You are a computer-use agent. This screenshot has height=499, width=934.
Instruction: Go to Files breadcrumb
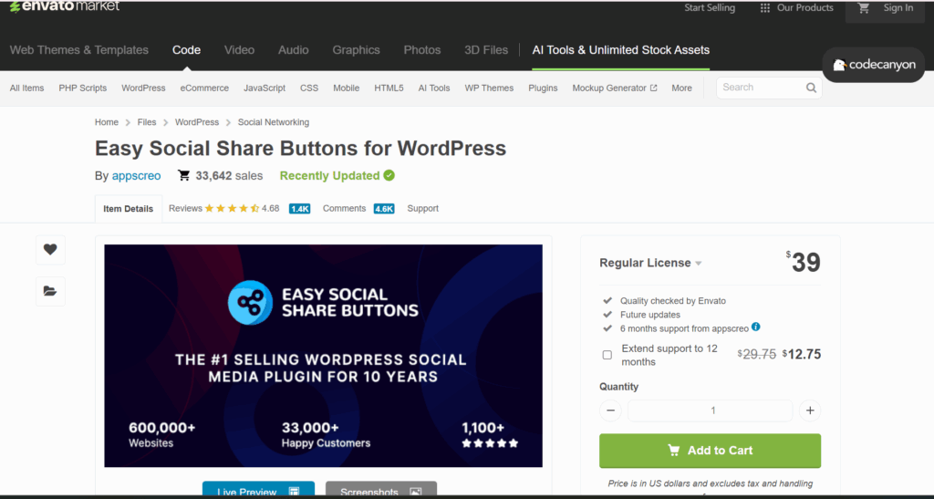[x=147, y=122]
